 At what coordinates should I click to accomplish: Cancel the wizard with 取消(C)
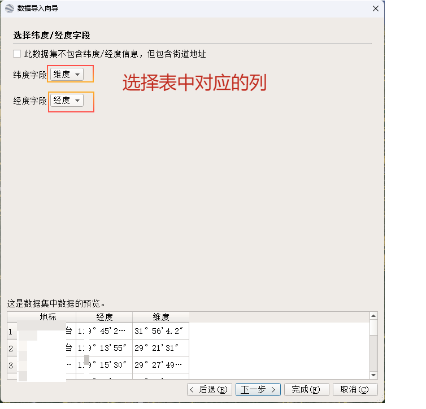pos(355,389)
